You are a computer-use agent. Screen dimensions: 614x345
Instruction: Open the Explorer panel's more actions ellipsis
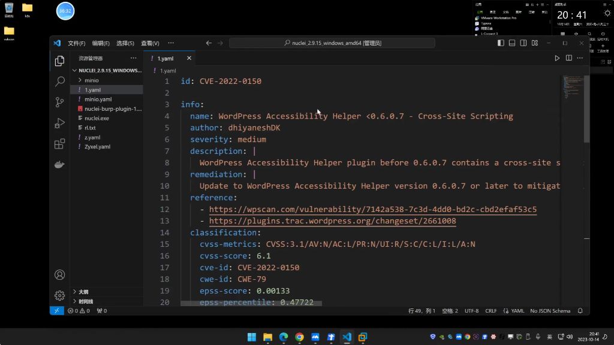click(134, 58)
